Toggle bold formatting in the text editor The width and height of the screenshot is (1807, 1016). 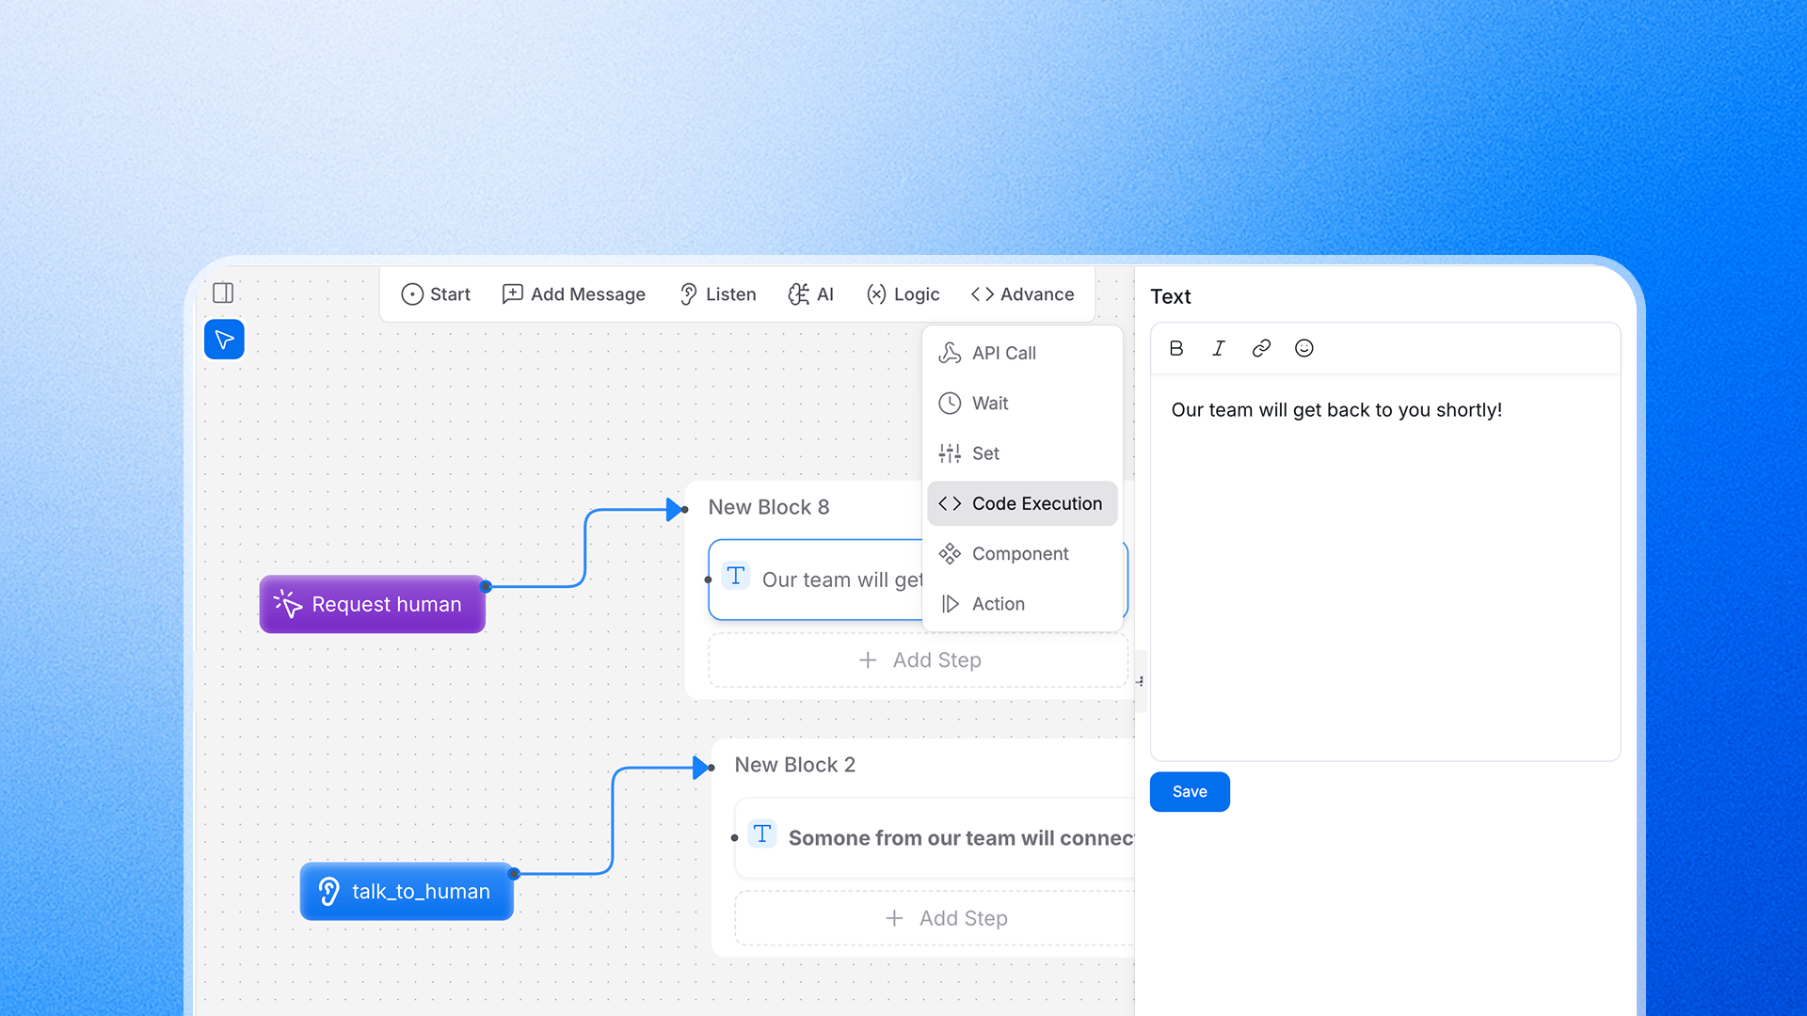1175,348
